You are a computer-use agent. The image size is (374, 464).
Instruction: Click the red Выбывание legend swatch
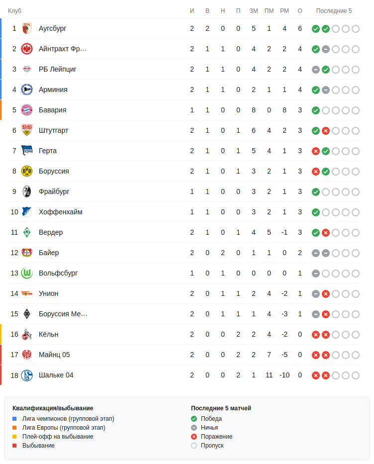click(x=14, y=446)
